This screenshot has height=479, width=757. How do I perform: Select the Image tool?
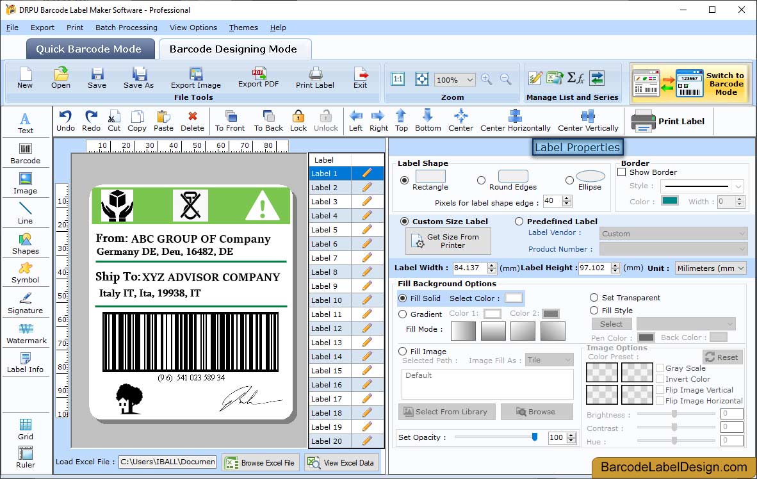point(25,184)
